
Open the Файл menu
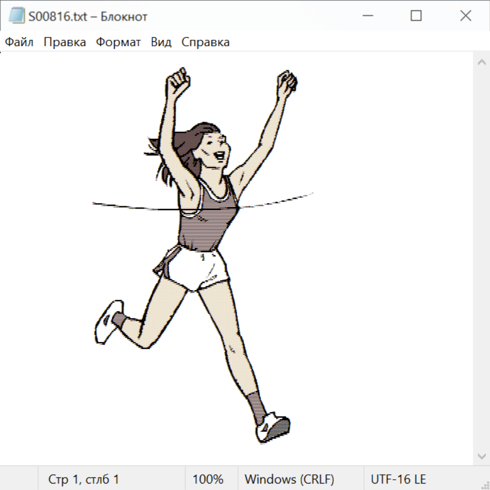pos(20,42)
